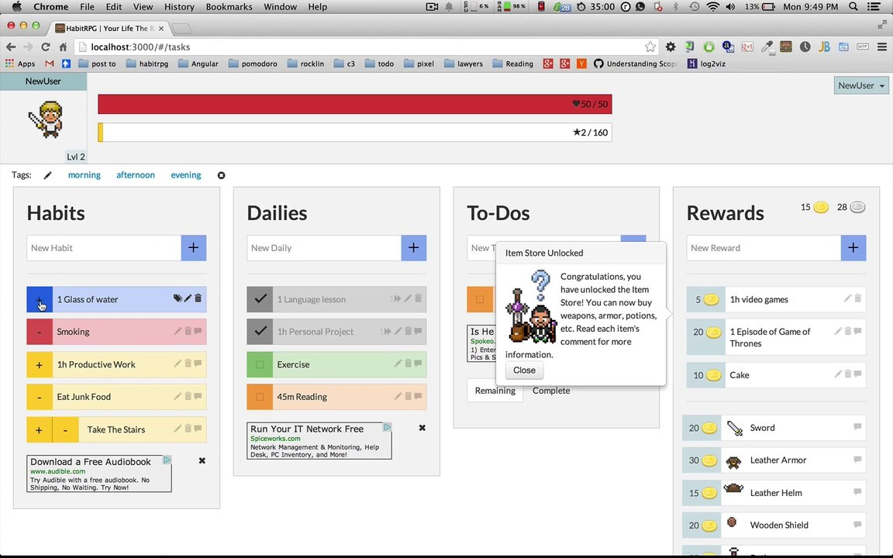Click the plus button on 'Take The Stairs'
Image resolution: width=893 pixels, height=558 pixels.
pyautogui.click(x=40, y=430)
